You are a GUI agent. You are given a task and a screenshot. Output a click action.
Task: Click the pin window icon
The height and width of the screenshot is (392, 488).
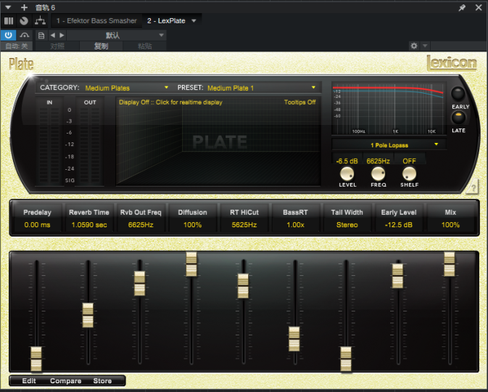click(x=462, y=7)
